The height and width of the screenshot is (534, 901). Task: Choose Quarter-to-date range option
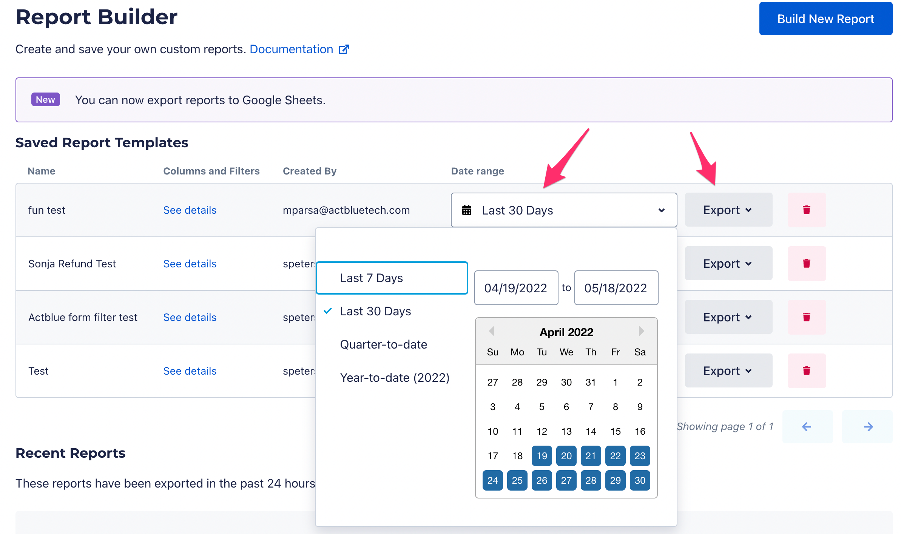tap(383, 344)
